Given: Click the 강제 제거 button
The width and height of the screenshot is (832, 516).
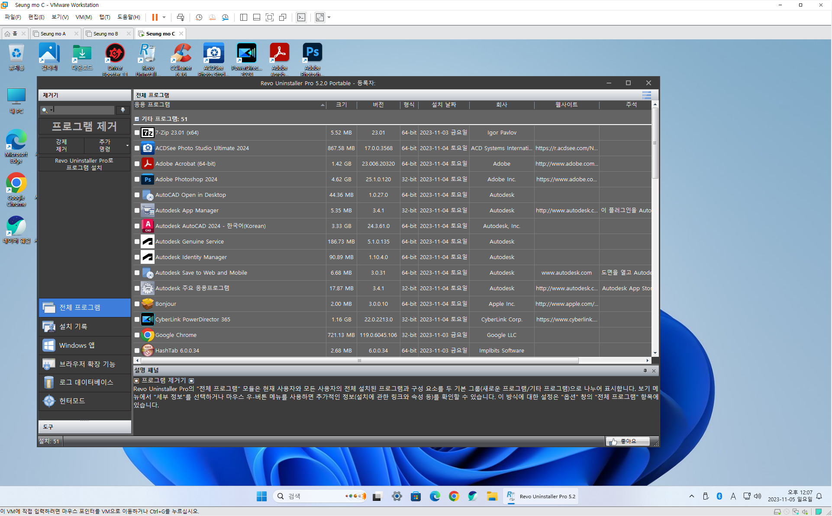Looking at the screenshot, I should (x=61, y=145).
